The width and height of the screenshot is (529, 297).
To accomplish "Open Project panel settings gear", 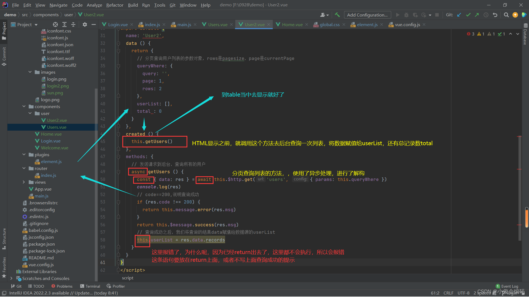I will (85, 24).
